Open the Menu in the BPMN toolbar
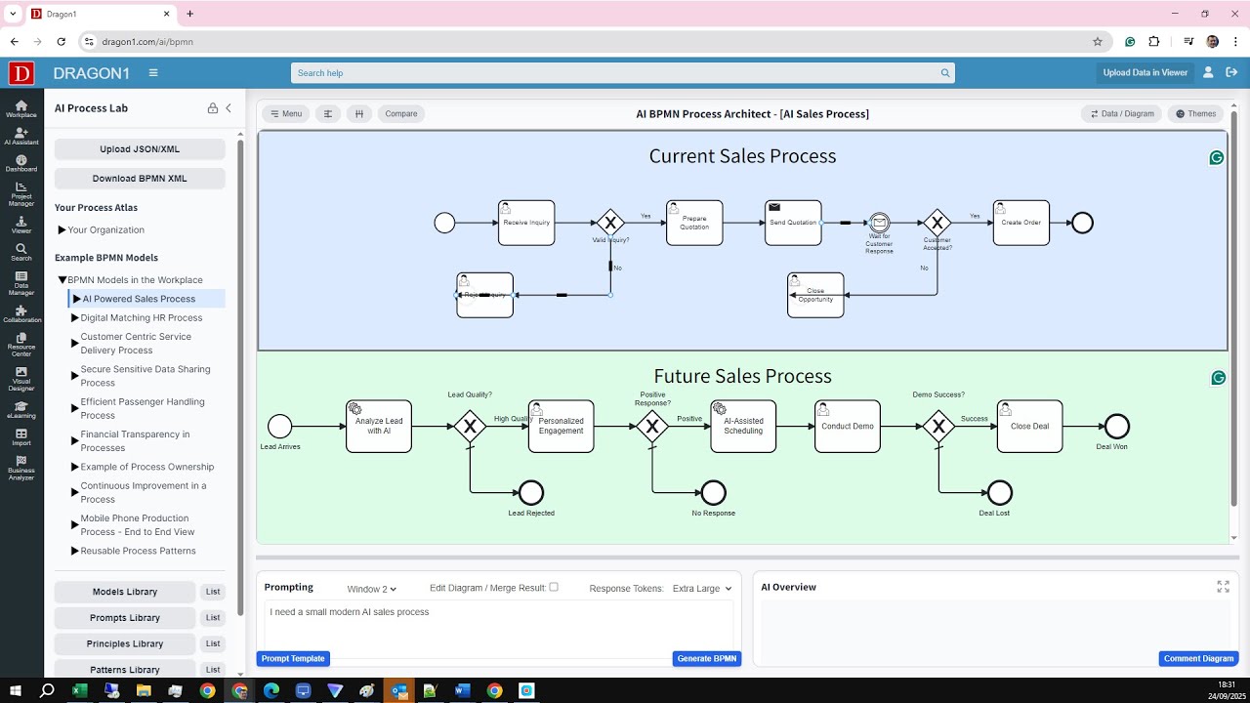1250x703 pixels. pyautogui.click(x=285, y=113)
